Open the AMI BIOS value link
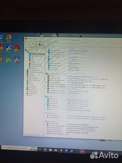The height and width of the screenshot is (163, 122). pyautogui.click(x=73, y=89)
